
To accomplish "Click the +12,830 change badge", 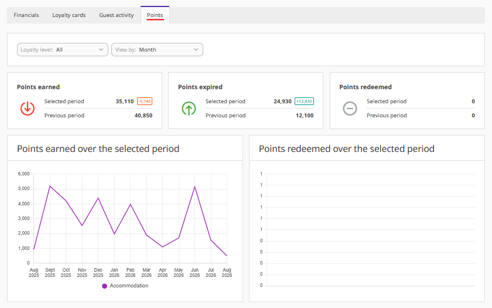I will tap(305, 101).
